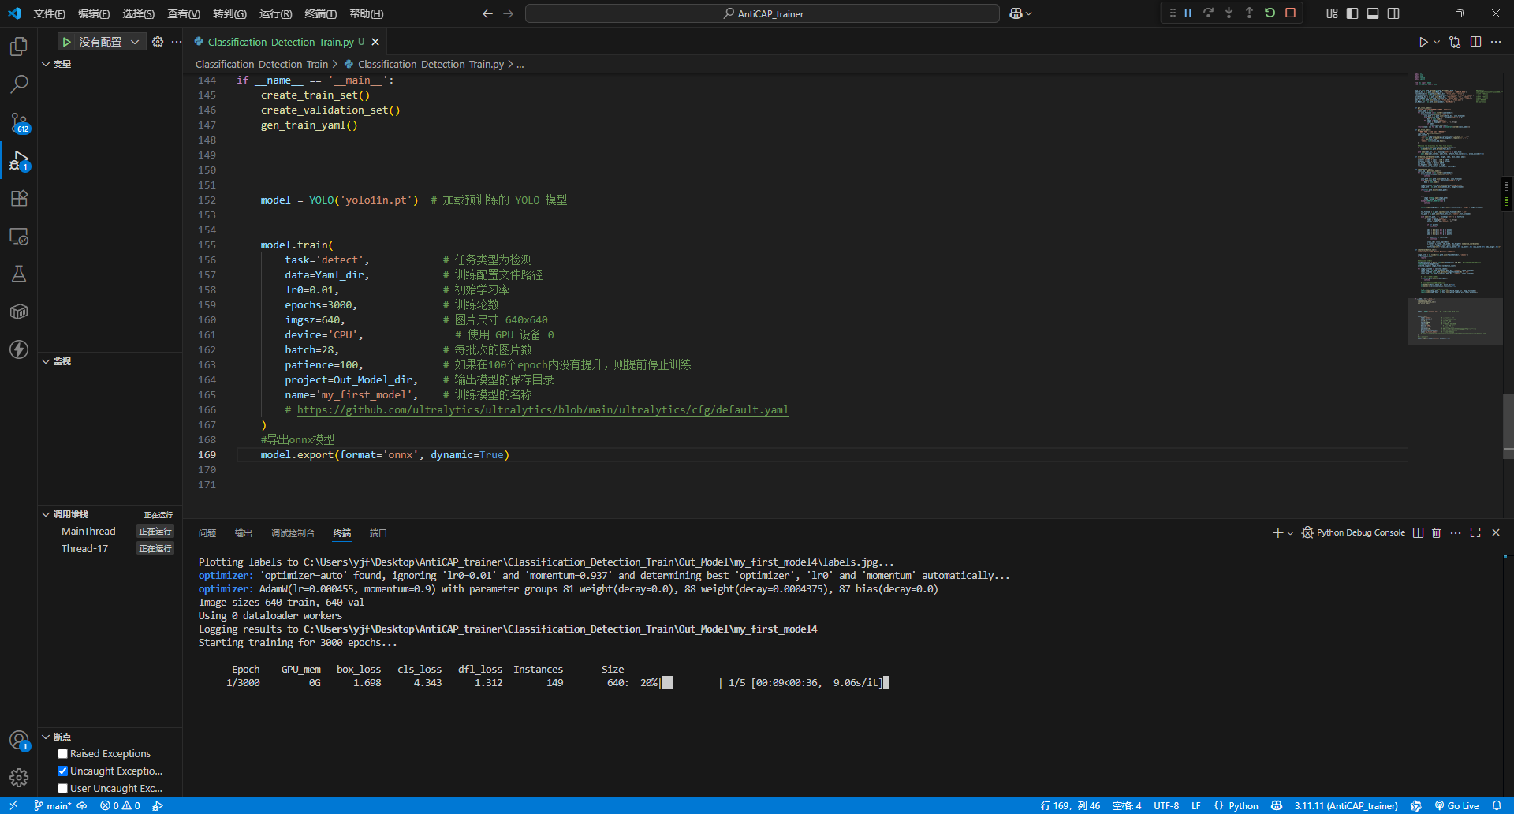Open new terminal profile dropdown arrow
This screenshot has width=1514, height=814.
click(x=1290, y=533)
